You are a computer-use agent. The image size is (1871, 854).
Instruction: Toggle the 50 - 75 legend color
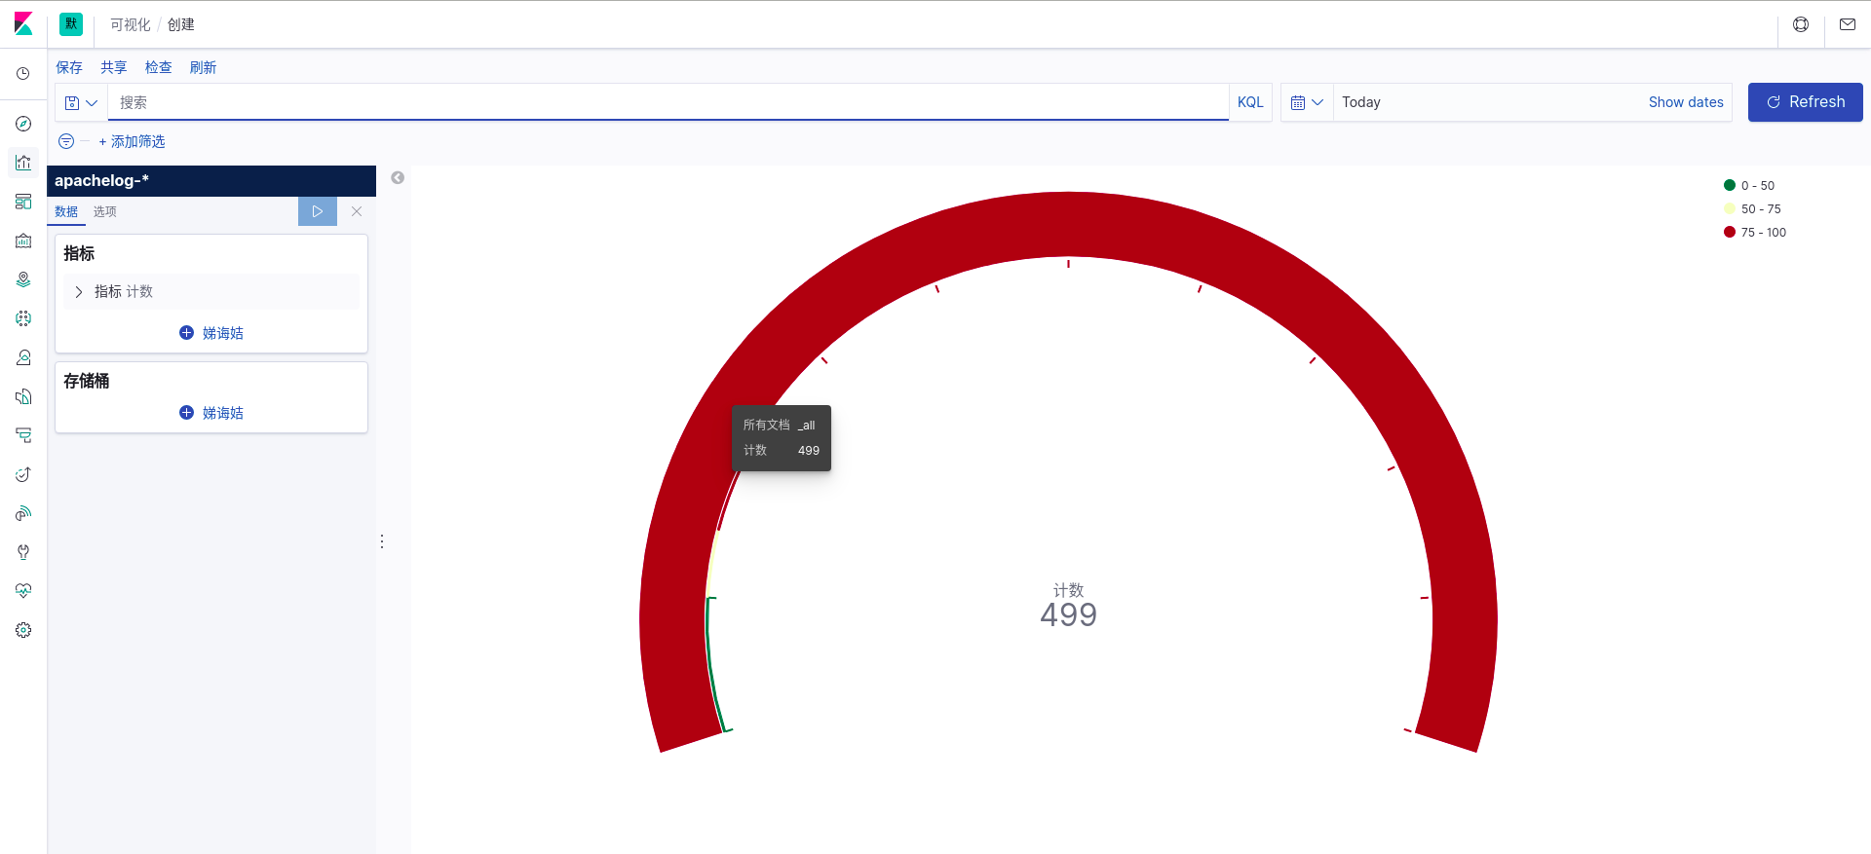click(x=1752, y=208)
